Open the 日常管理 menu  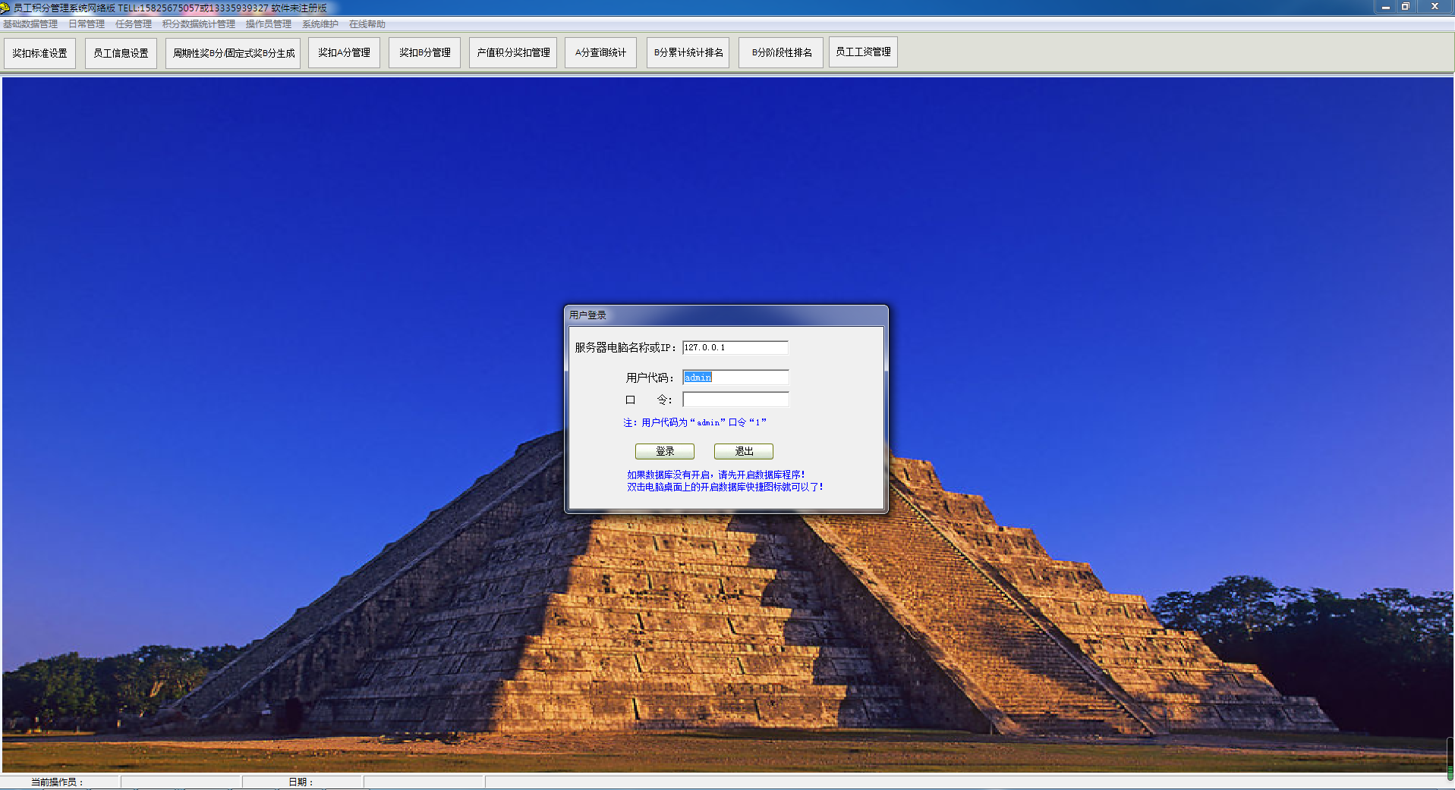pyautogui.click(x=87, y=24)
